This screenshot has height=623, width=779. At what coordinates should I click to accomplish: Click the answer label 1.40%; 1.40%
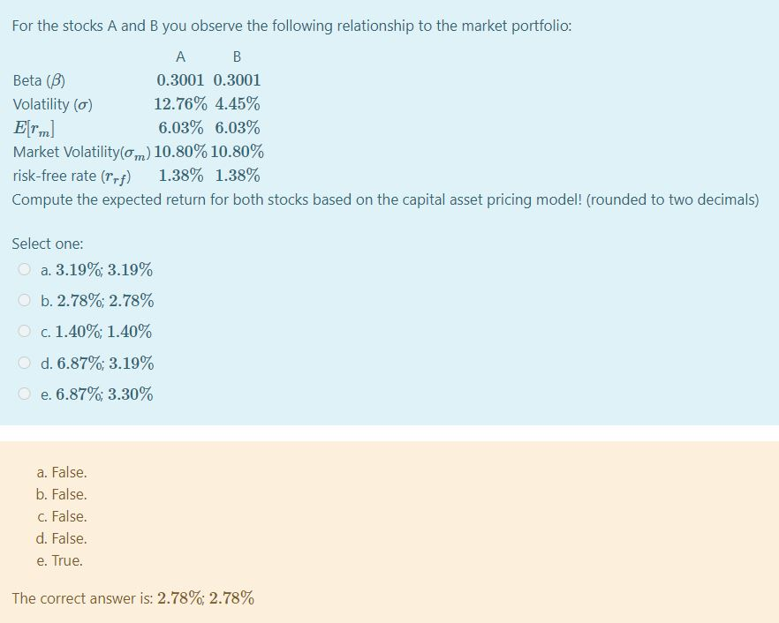tap(96, 332)
